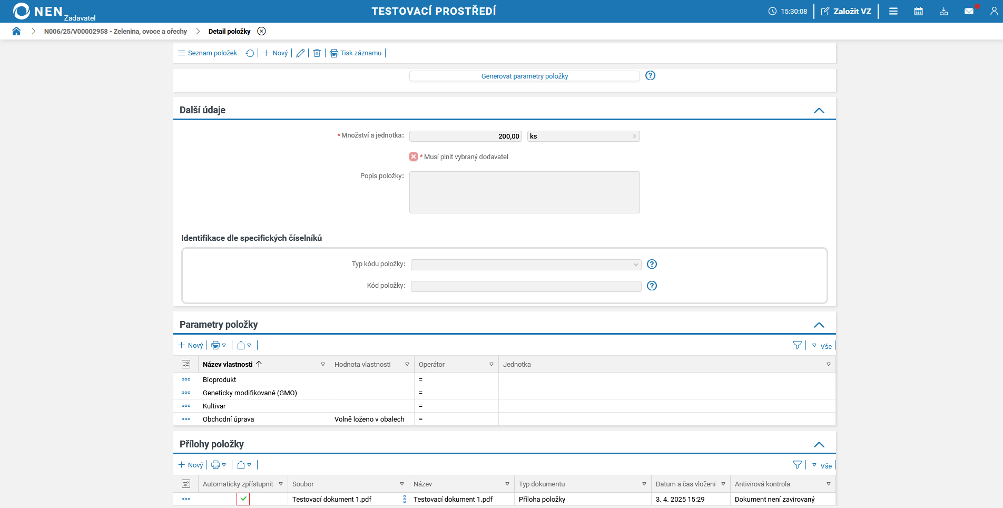This screenshot has height=508, width=1003.
Task: Click the trash delete icon
Action: pyautogui.click(x=317, y=53)
